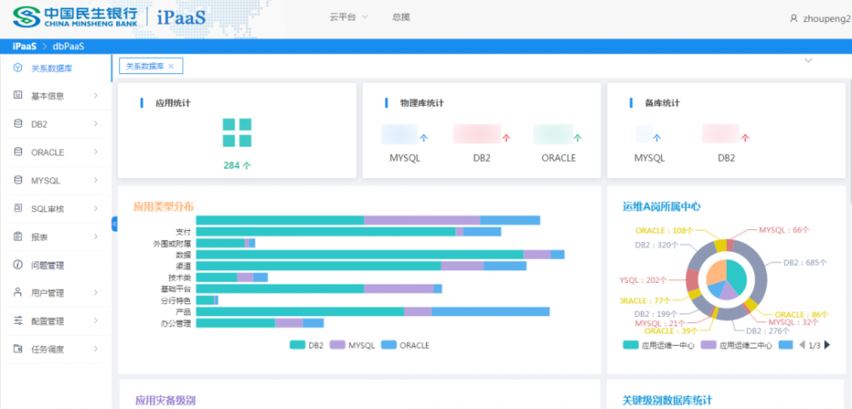Click the 应用灾备级别 heading
This screenshot has width=852, height=409.
(x=165, y=400)
